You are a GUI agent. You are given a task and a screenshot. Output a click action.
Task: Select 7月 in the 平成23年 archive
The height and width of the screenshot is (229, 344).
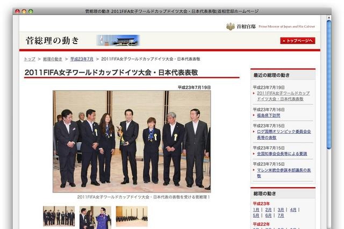click(x=281, y=216)
